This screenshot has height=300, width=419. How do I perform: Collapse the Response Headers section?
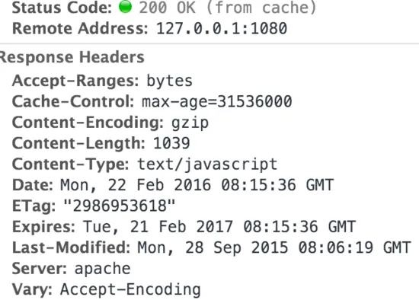coord(72,57)
